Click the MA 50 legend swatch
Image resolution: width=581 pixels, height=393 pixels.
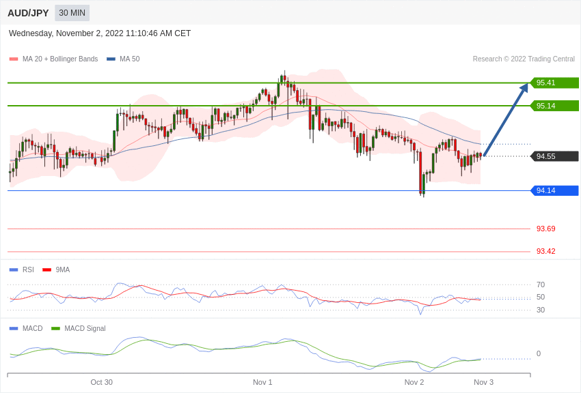pyautogui.click(x=111, y=59)
